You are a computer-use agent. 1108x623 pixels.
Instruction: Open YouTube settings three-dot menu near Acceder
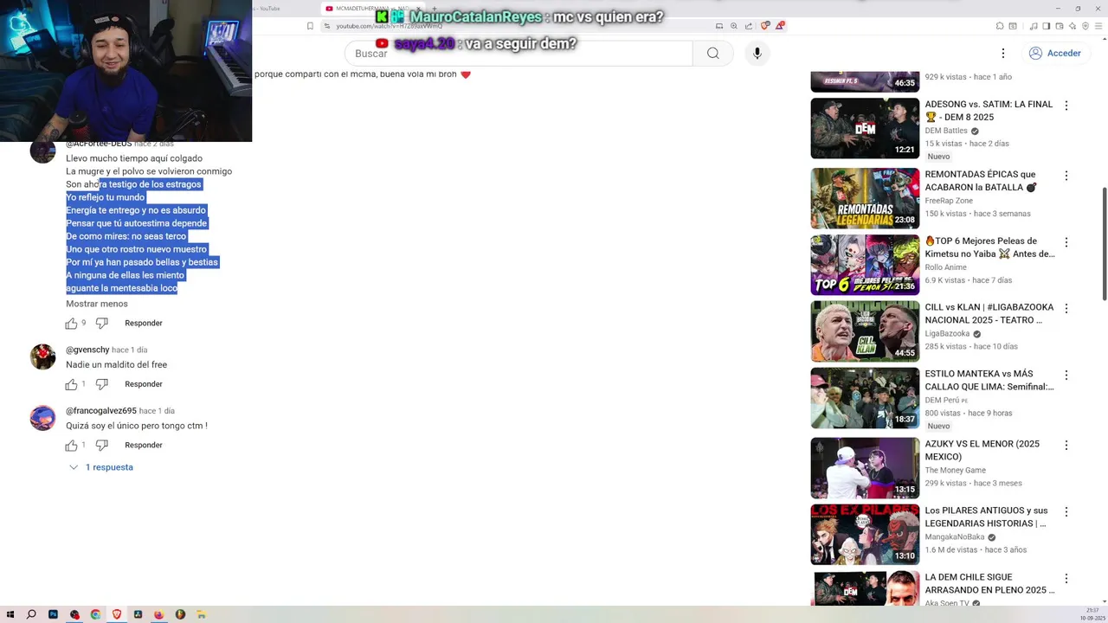1002,54
